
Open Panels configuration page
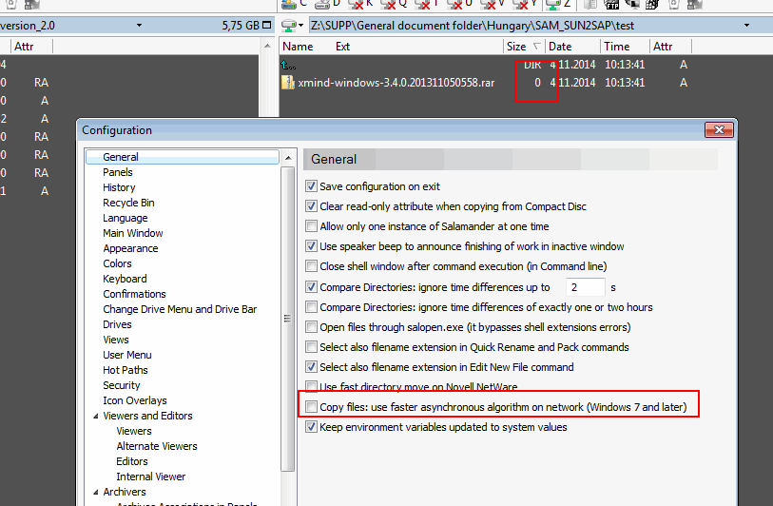click(x=118, y=172)
